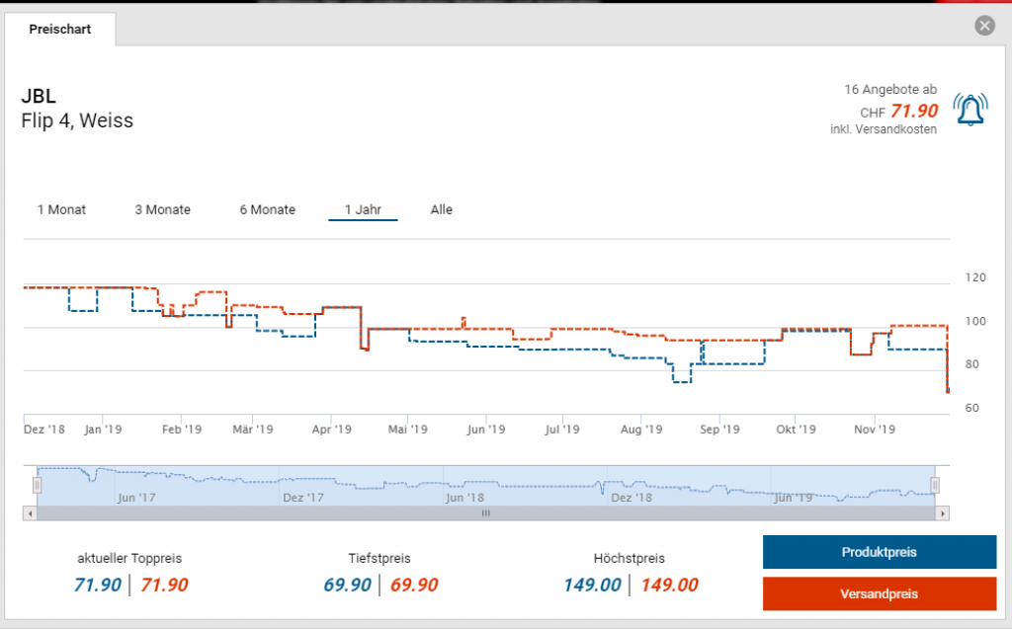Show the 3 Monate price range

pyautogui.click(x=163, y=209)
